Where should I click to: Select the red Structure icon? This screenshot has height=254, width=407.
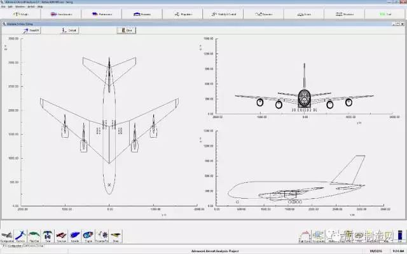click(61, 236)
